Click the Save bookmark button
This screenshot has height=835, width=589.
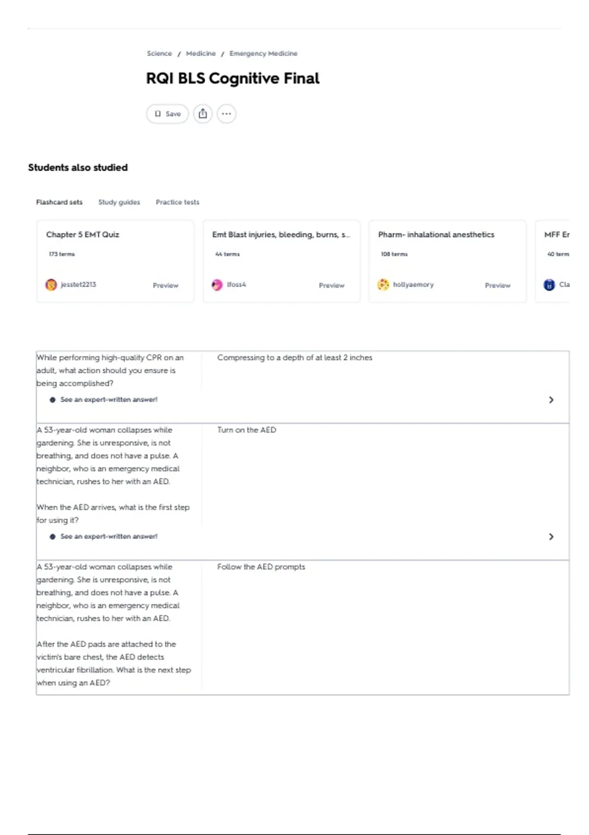pos(167,114)
